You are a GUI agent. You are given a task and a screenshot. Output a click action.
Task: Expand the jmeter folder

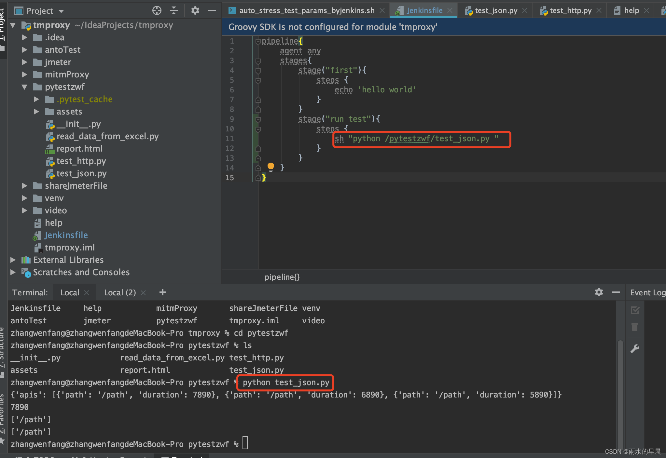pos(24,62)
